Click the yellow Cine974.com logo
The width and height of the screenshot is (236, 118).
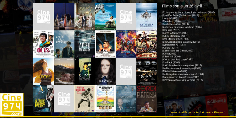pyautogui.click(x=12, y=105)
